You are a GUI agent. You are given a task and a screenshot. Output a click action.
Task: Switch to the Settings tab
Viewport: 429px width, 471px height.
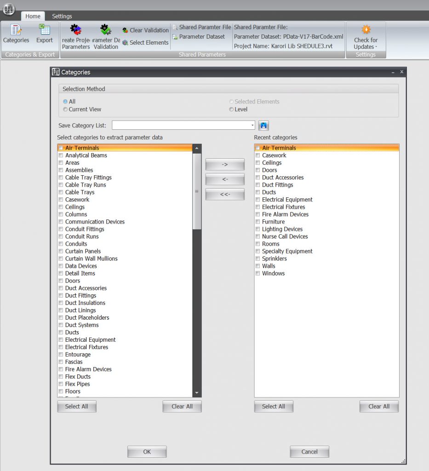coord(62,16)
